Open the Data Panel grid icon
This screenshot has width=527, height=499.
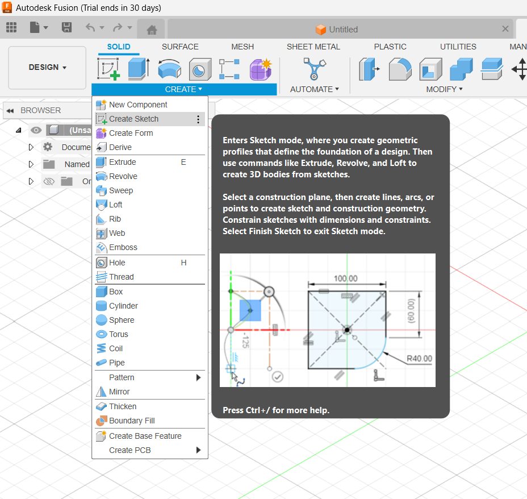[11, 27]
